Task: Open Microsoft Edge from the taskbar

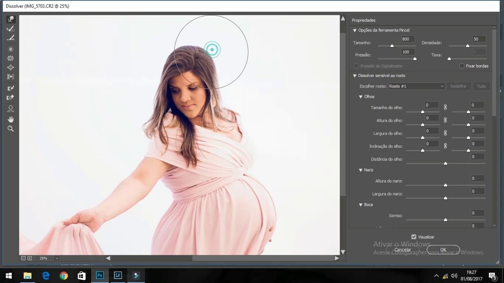Action: (46, 276)
